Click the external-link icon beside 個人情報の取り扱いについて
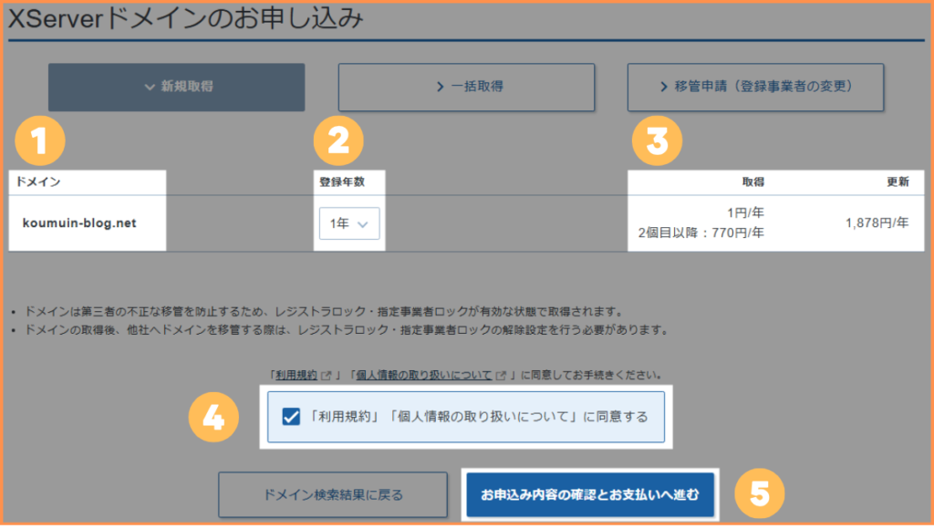The image size is (934, 529). (501, 376)
